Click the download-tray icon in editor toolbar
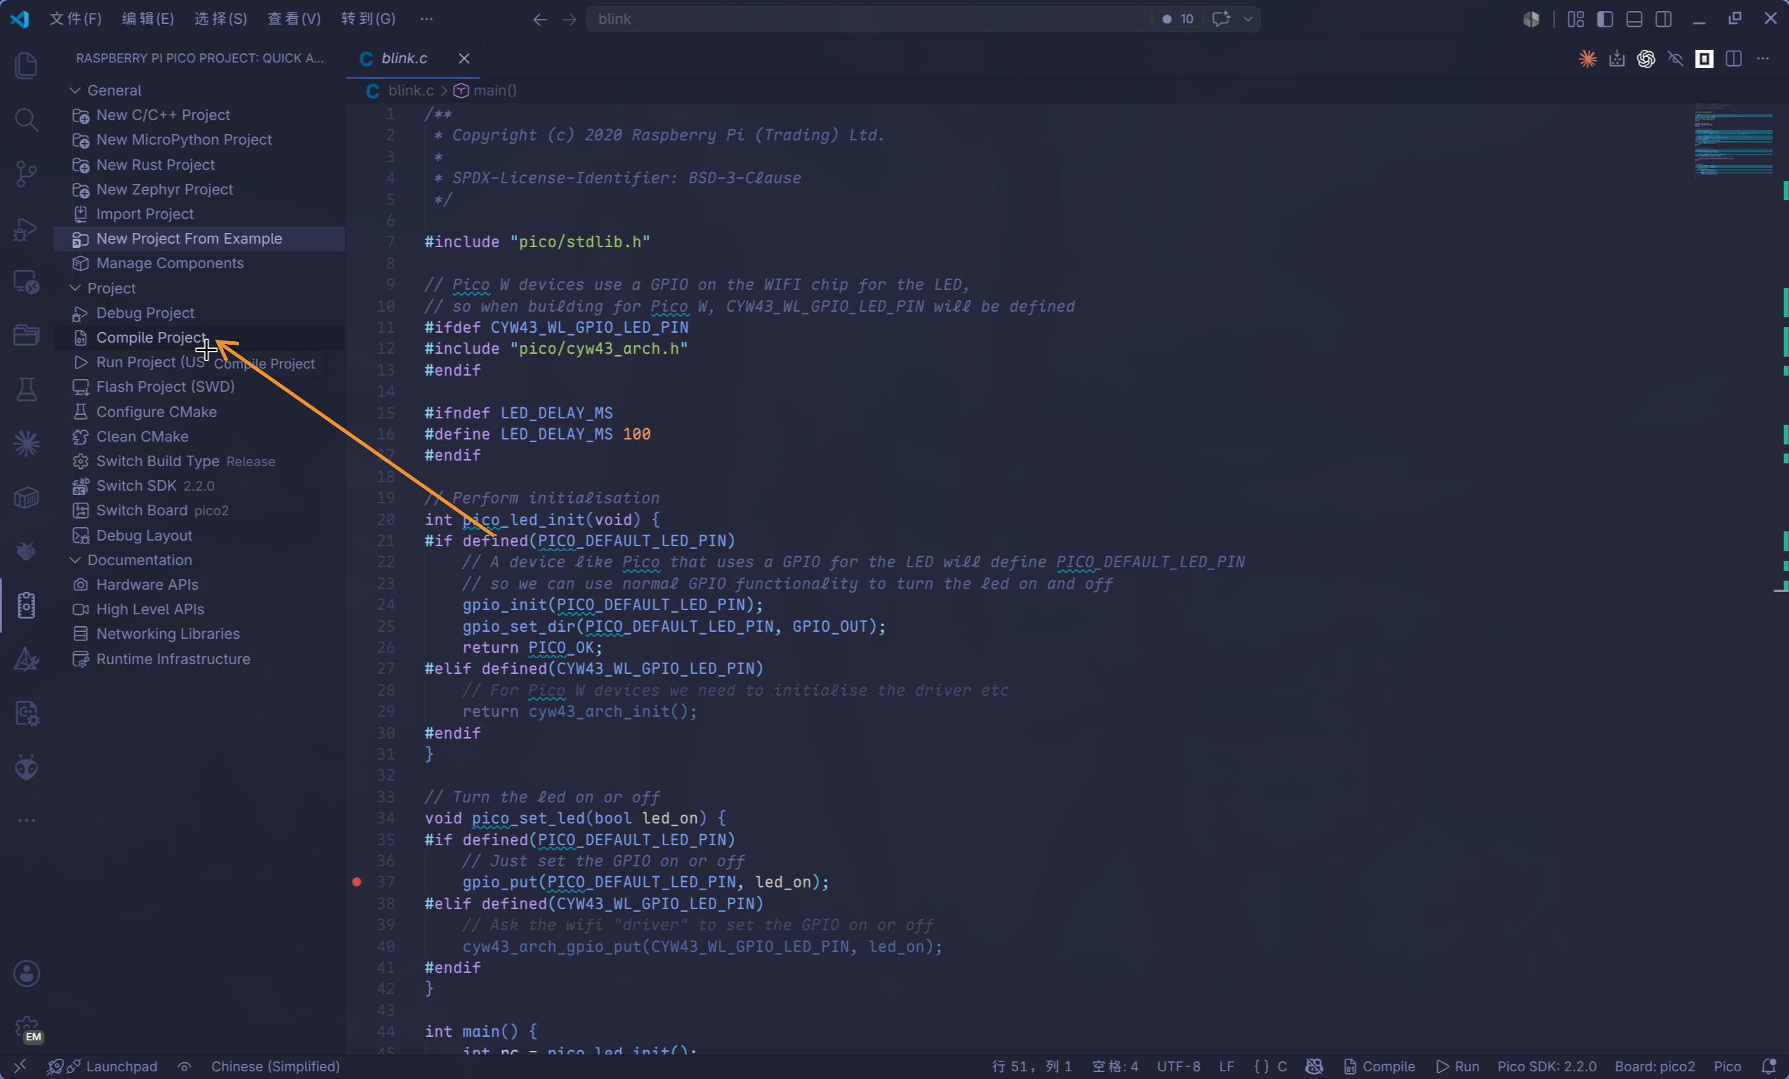 [x=1617, y=59]
